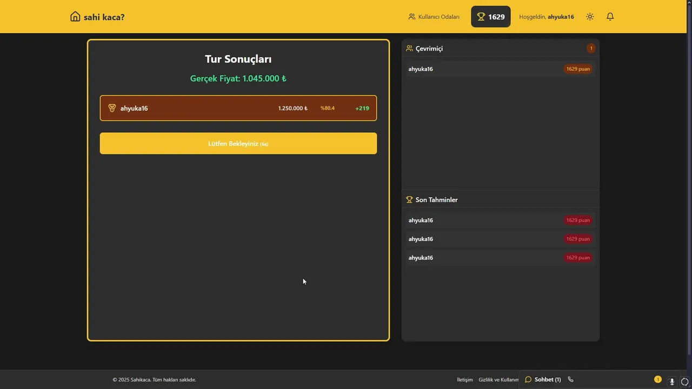Open Kullanıcı Odaları user rooms
Image resolution: width=692 pixels, height=389 pixels.
(434, 17)
